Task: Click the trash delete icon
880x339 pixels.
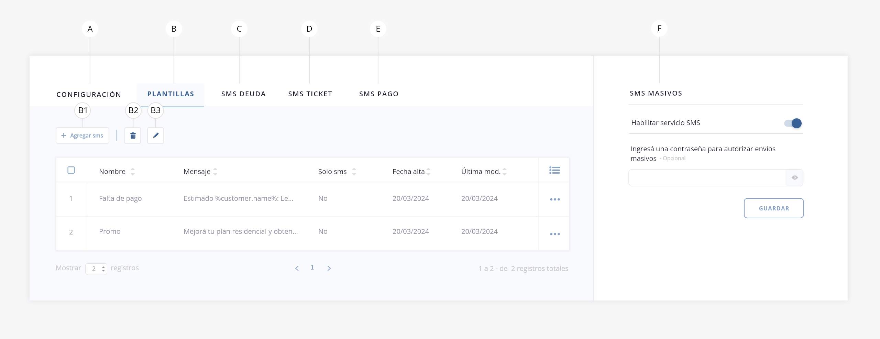Action: click(133, 136)
